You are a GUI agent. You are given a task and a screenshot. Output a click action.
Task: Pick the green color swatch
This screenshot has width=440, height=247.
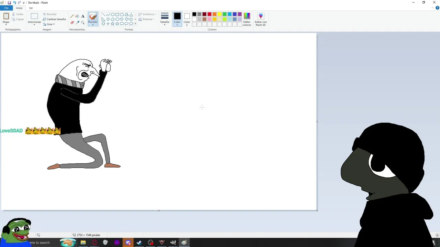224,14
